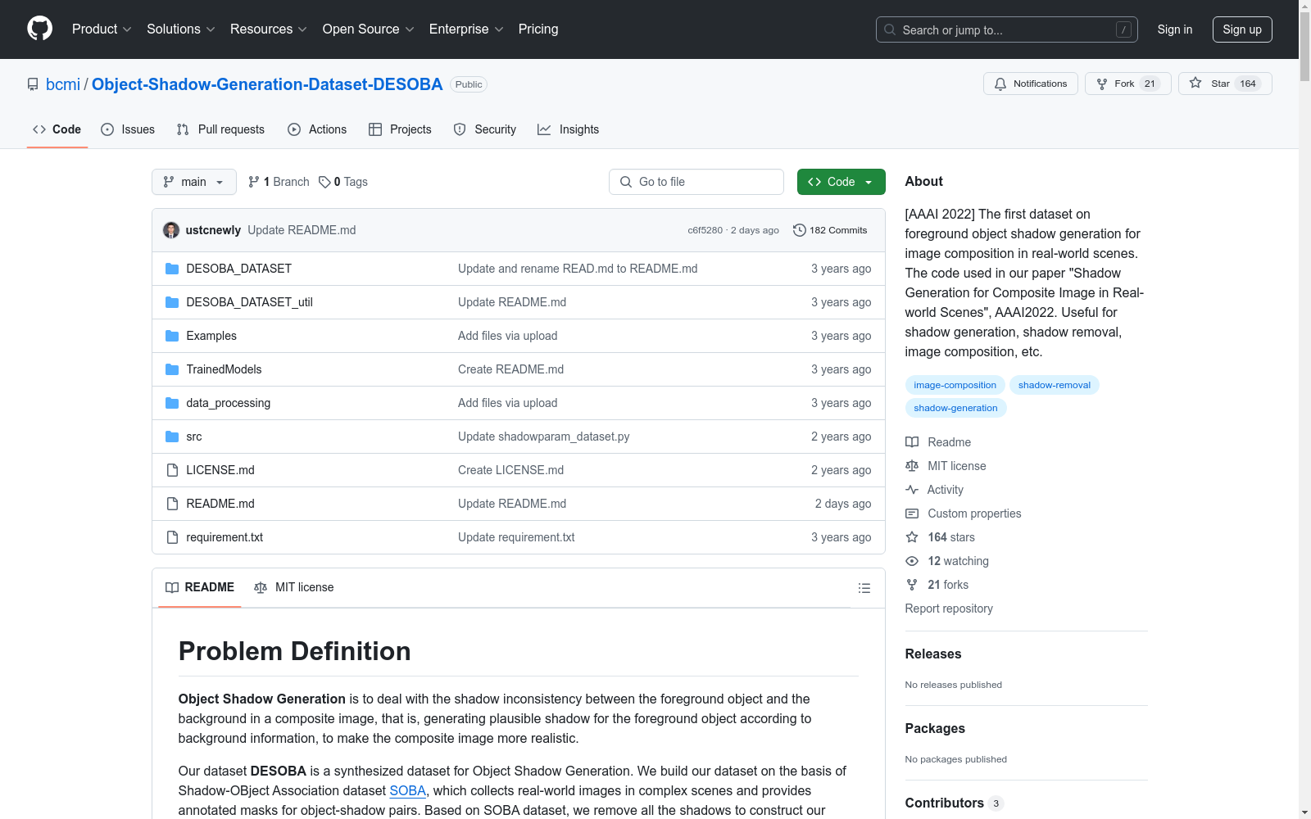This screenshot has height=819, width=1311.
Task: Open the Actions tab
Action: pyautogui.click(x=317, y=129)
